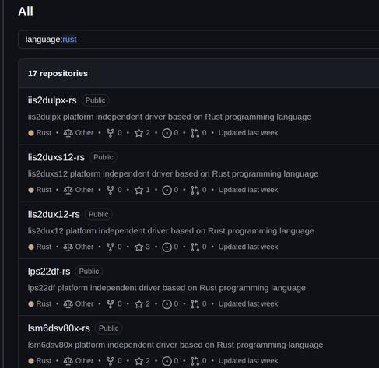
Task: Click the star icon for lsm6dsv80x-rs
Action: 139,361
